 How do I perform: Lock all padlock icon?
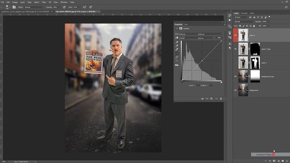(254, 26)
